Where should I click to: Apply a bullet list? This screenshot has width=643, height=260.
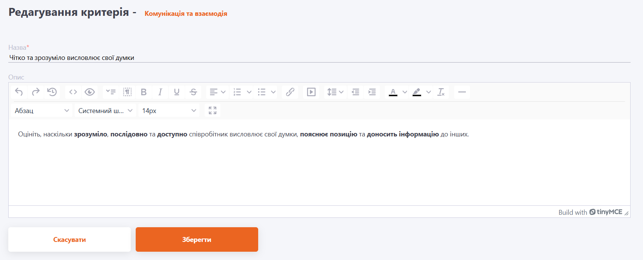tap(262, 92)
